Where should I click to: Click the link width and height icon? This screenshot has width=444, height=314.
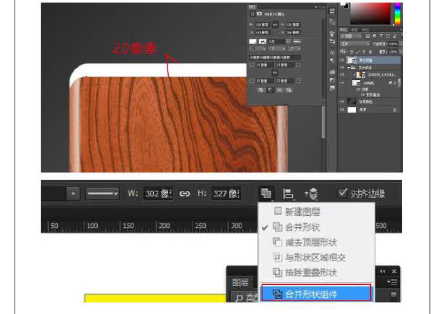click(x=185, y=193)
